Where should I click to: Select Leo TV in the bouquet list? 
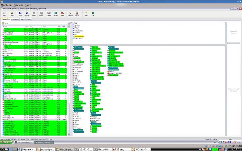point(111,72)
